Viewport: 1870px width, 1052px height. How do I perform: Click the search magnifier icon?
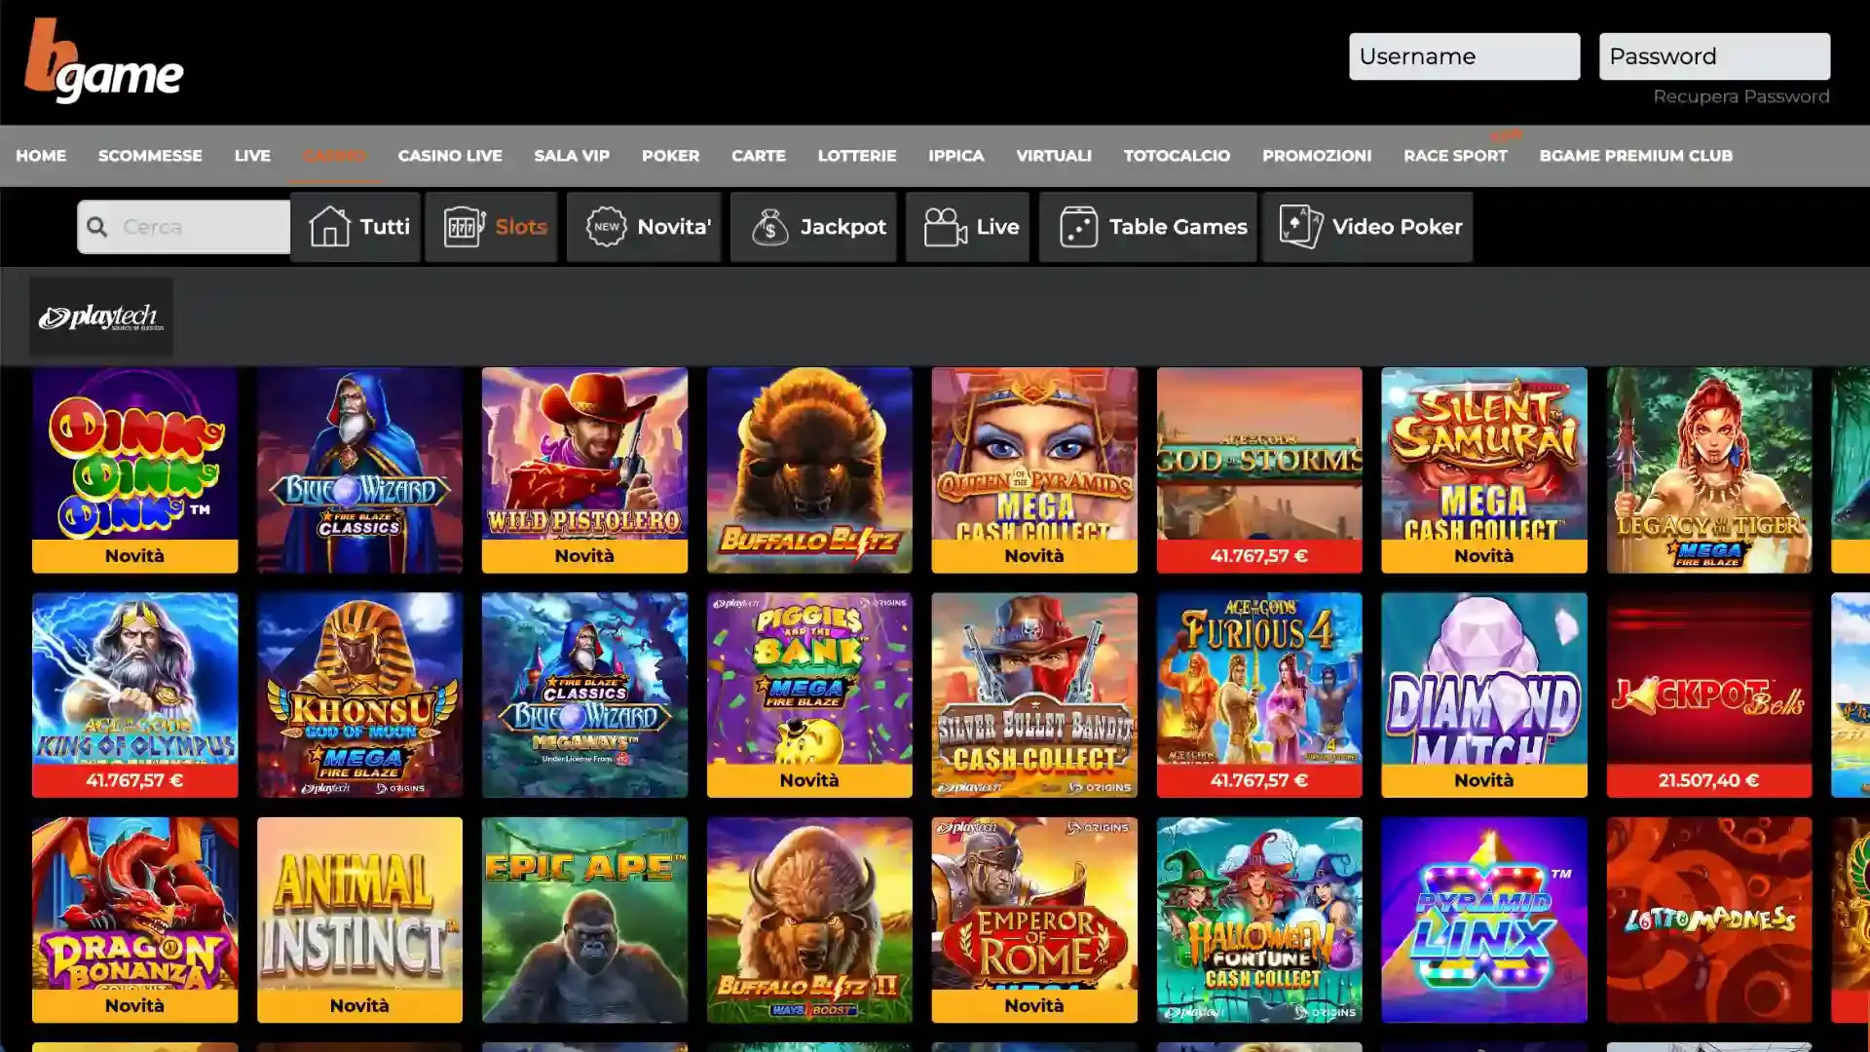pos(97,226)
